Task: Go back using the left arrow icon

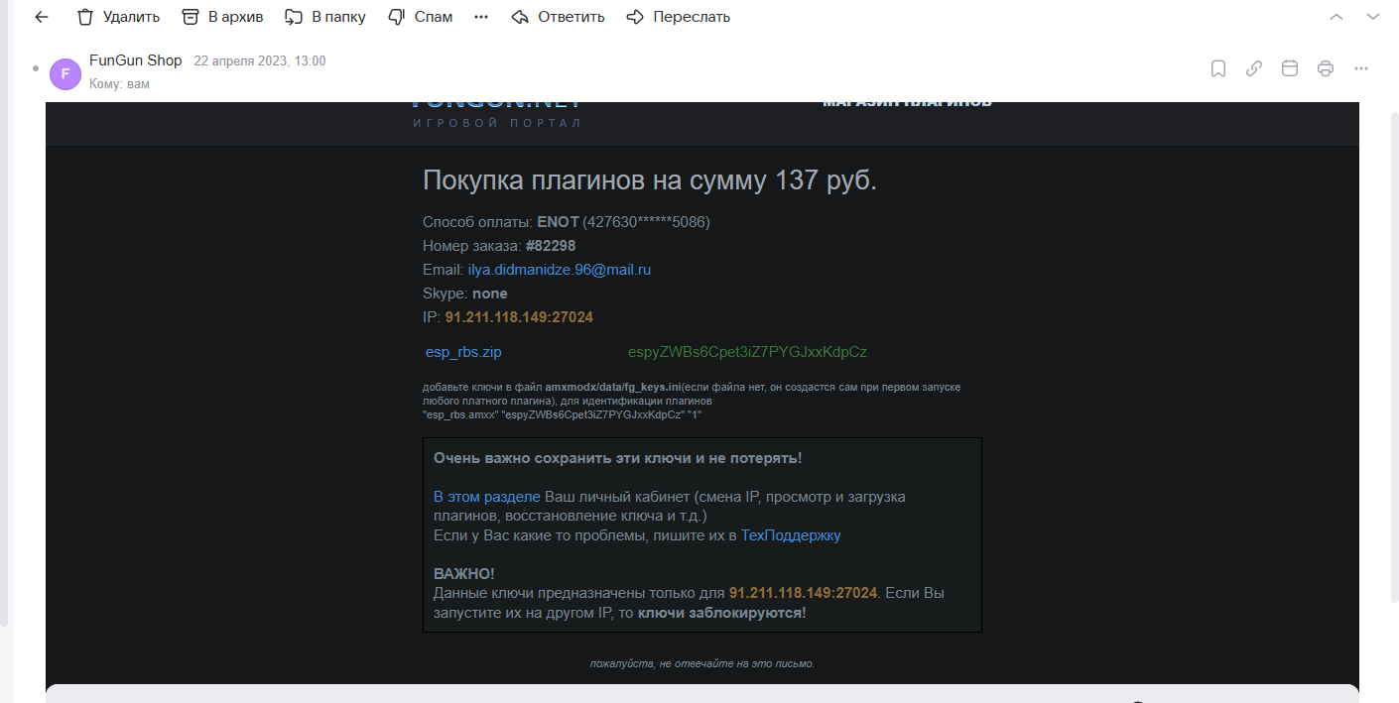Action: click(42, 17)
